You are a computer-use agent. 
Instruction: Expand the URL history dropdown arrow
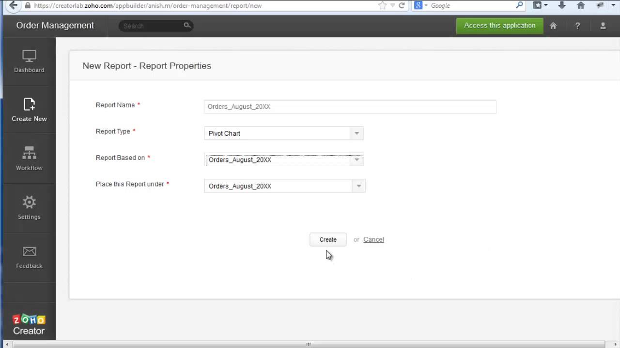click(x=392, y=5)
